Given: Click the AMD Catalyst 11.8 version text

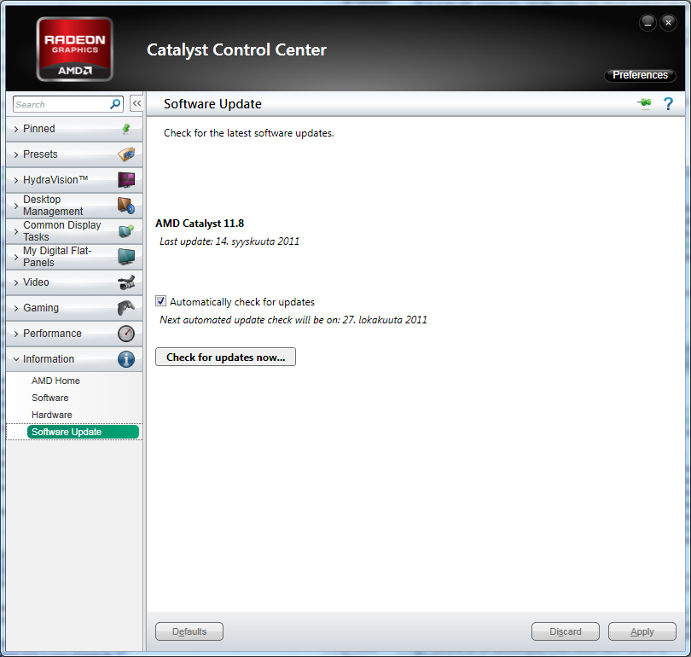Looking at the screenshot, I should click(x=200, y=224).
